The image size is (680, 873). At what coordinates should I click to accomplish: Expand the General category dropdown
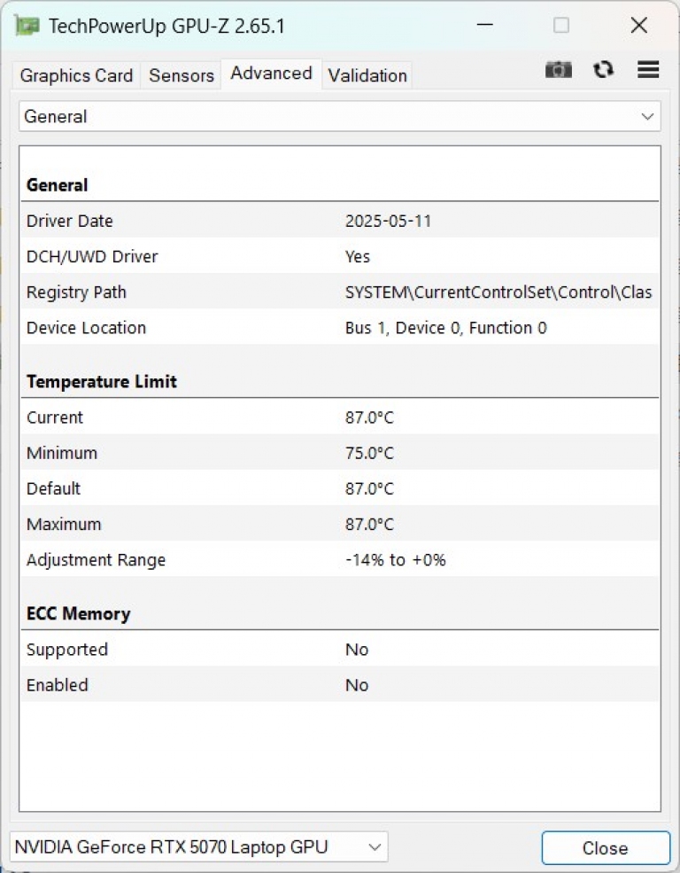click(340, 116)
